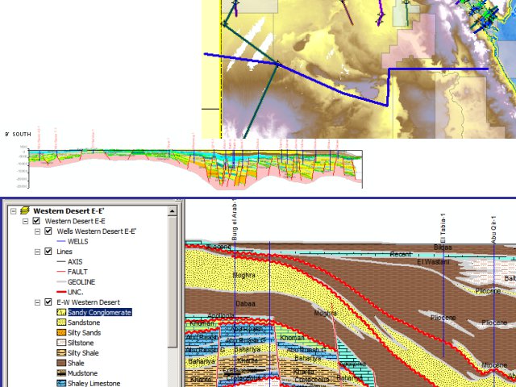This screenshot has width=516, height=387.
Task: Select the Wells Western Desert E-E' layer name
Action: coord(97,231)
